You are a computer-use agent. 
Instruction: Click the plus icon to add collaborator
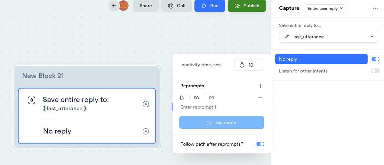tap(114, 6)
